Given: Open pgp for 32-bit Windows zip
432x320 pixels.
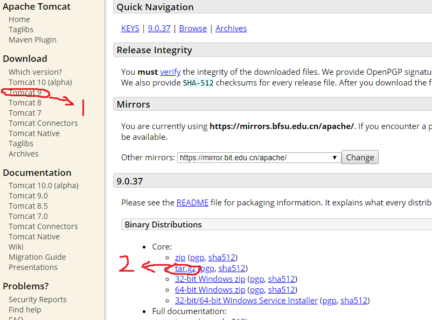Looking at the screenshot, I should pos(257,279).
